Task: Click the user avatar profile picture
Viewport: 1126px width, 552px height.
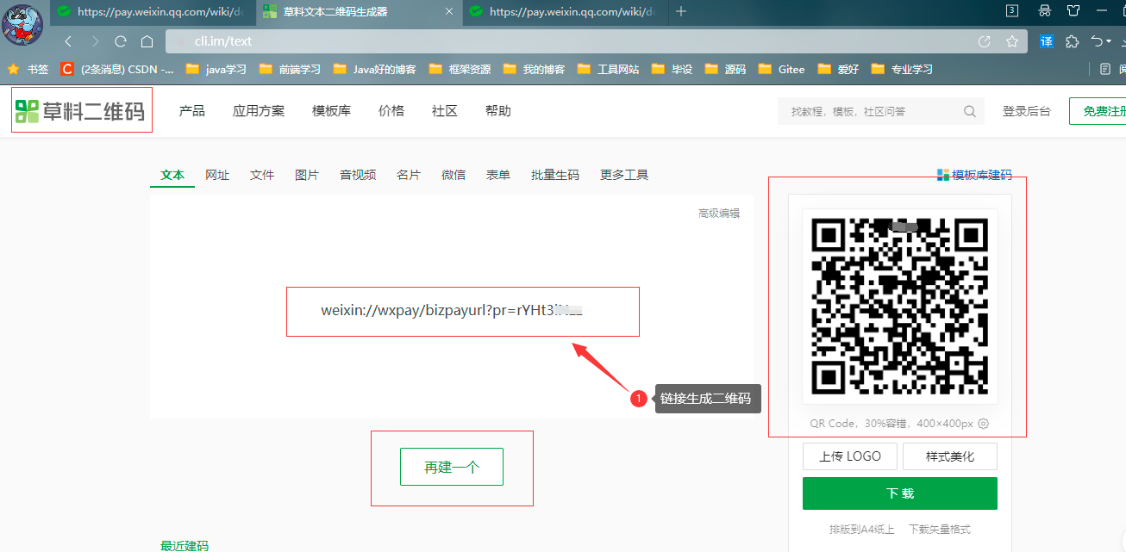Action: (x=23, y=24)
